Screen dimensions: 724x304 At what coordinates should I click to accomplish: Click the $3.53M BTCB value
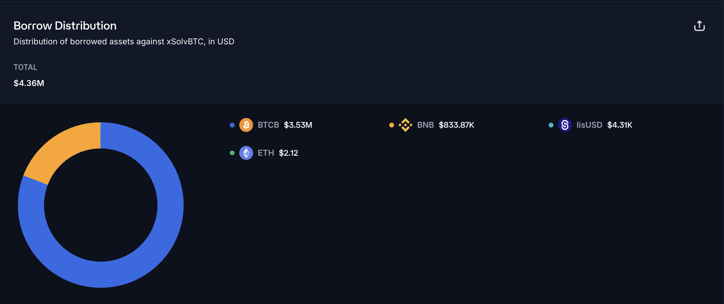(298, 125)
